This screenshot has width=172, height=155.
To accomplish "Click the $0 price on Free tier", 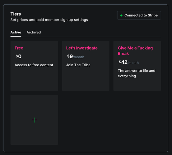I will coord(19,56).
